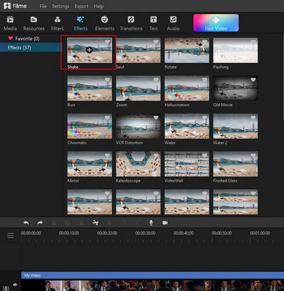Click the redo arrow in timeline toolbar
This screenshot has height=291, width=284.
pyautogui.click(x=40, y=223)
